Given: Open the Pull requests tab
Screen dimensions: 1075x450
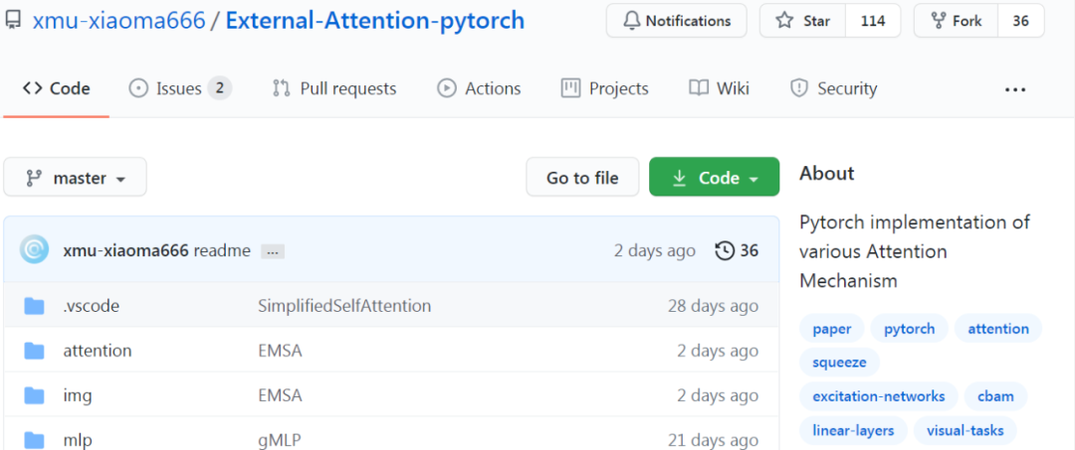Looking at the screenshot, I should [x=334, y=88].
